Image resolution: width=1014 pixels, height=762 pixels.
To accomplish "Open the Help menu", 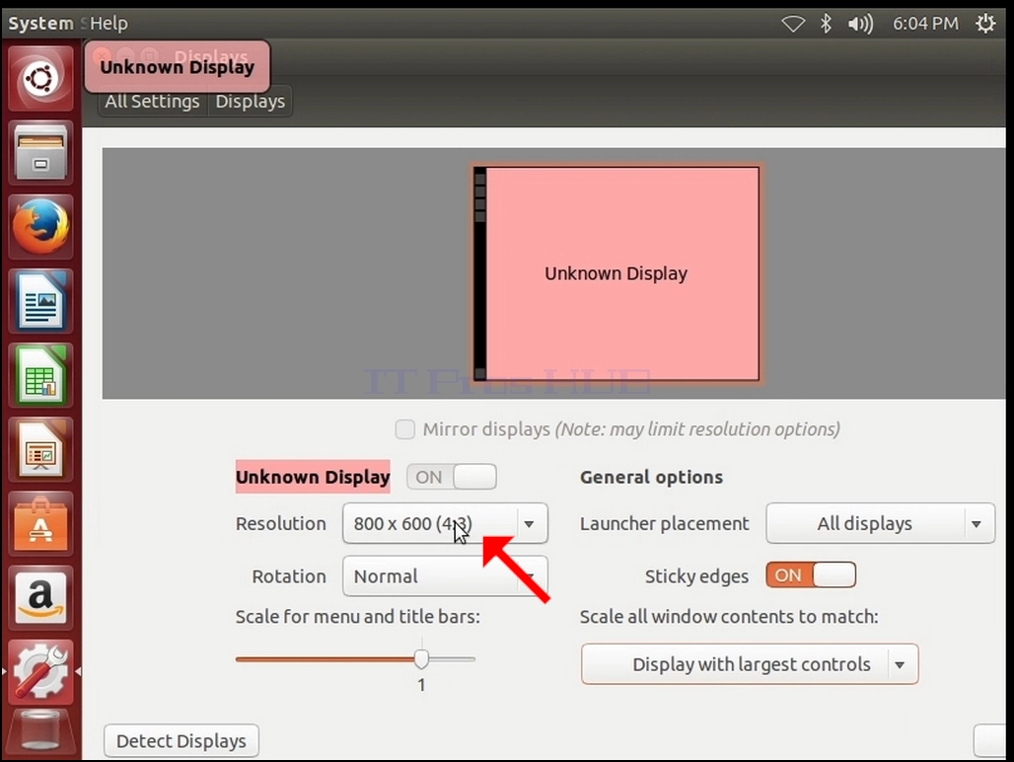I will 109,24.
